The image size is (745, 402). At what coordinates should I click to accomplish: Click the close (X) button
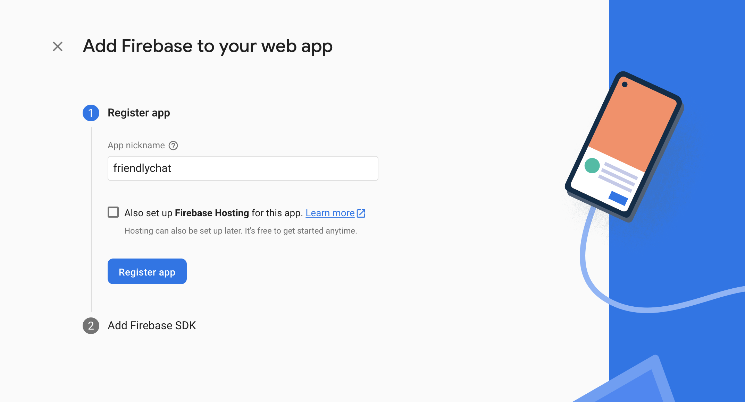point(58,46)
